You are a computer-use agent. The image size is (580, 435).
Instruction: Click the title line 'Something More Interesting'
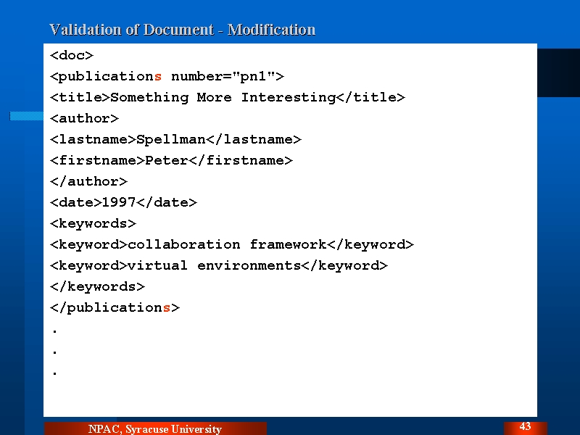[228, 97]
